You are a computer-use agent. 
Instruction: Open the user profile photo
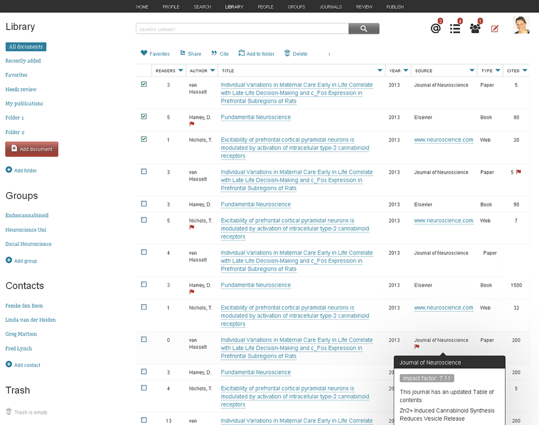tap(521, 25)
